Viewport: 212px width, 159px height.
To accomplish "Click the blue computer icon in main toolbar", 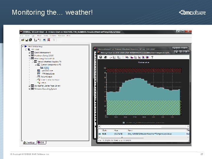I will (x=44, y=40).
